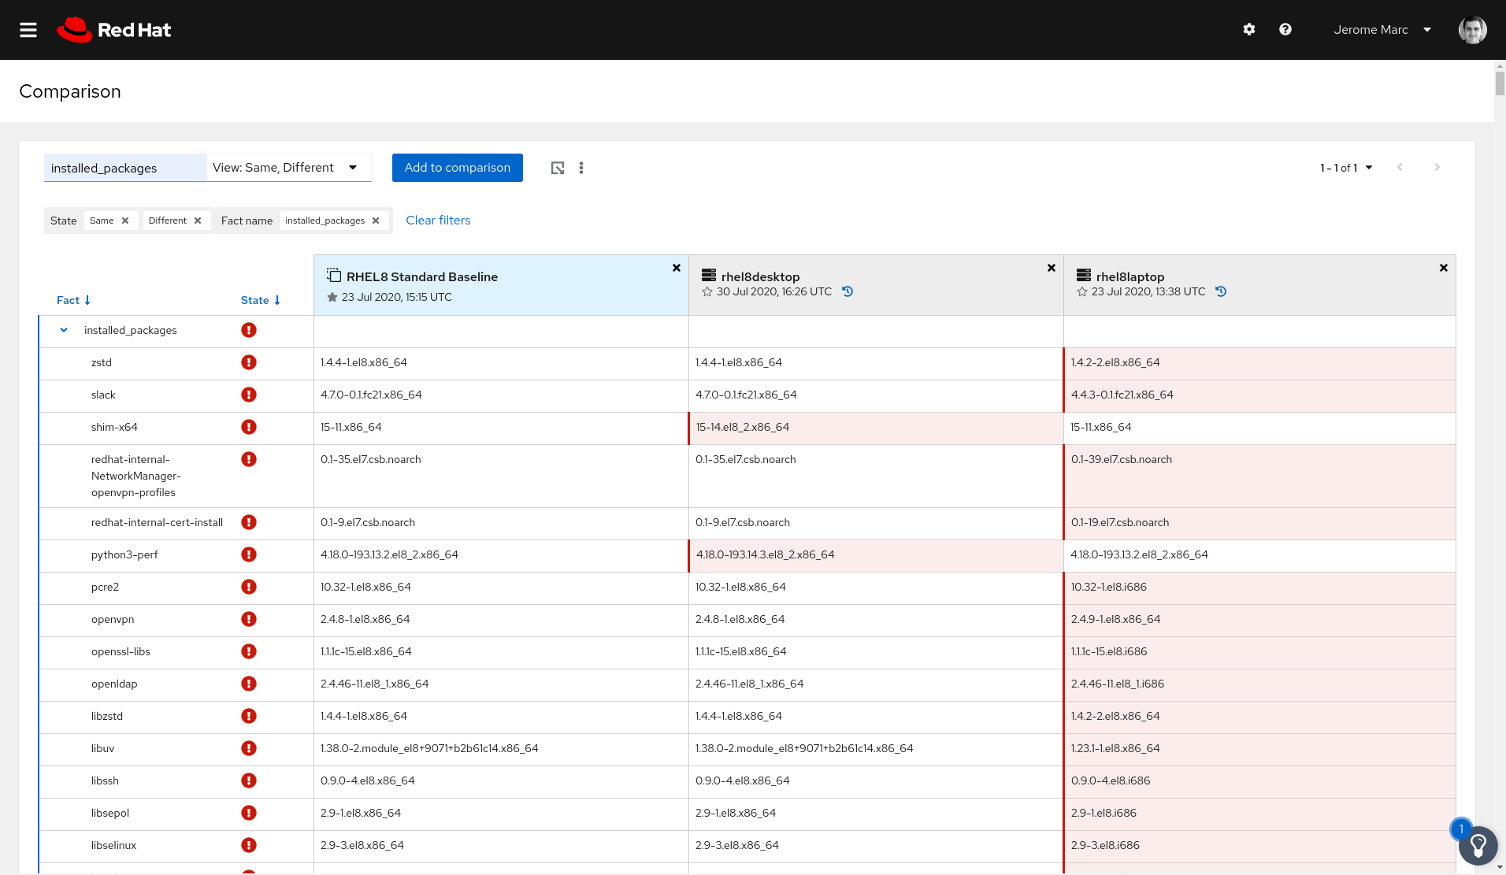The height and width of the screenshot is (875, 1506).
Task: Click the export comparison icon
Action: pos(558,168)
